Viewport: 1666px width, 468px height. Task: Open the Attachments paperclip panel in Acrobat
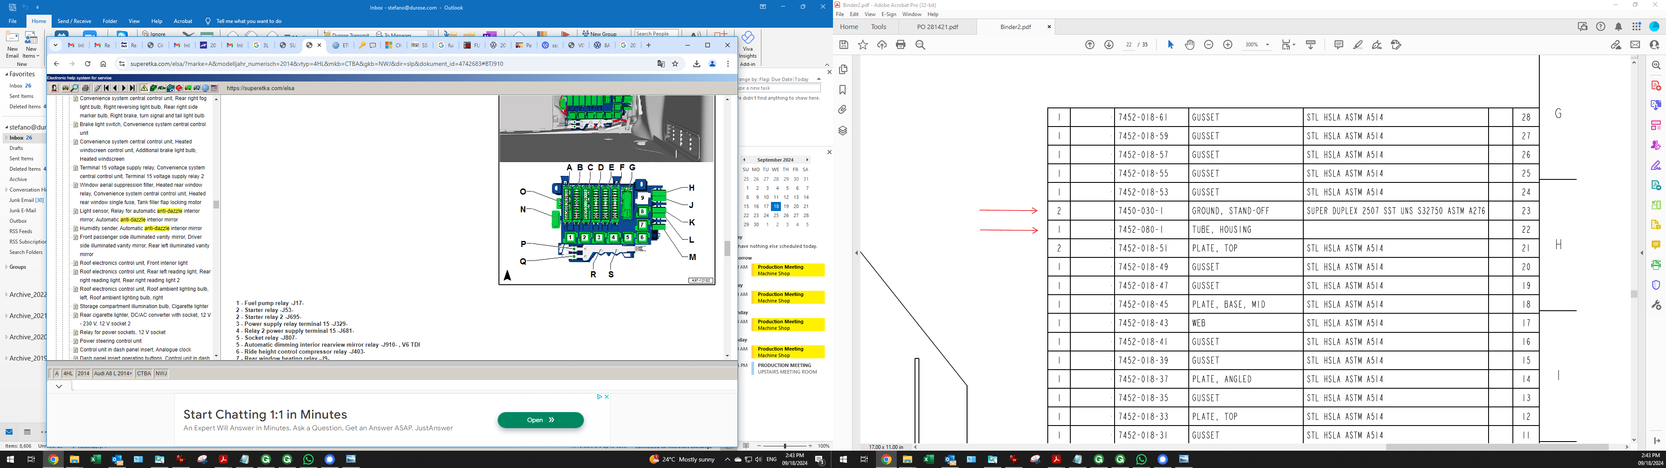click(843, 110)
